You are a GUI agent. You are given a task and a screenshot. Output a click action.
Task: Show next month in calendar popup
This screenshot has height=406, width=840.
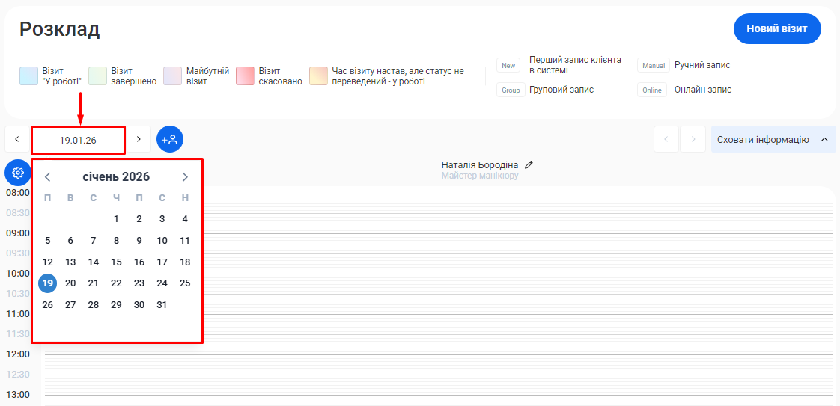(x=185, y=177)
